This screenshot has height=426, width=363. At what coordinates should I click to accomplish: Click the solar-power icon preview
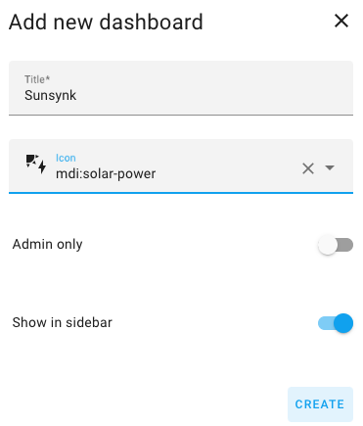(36, 165)
